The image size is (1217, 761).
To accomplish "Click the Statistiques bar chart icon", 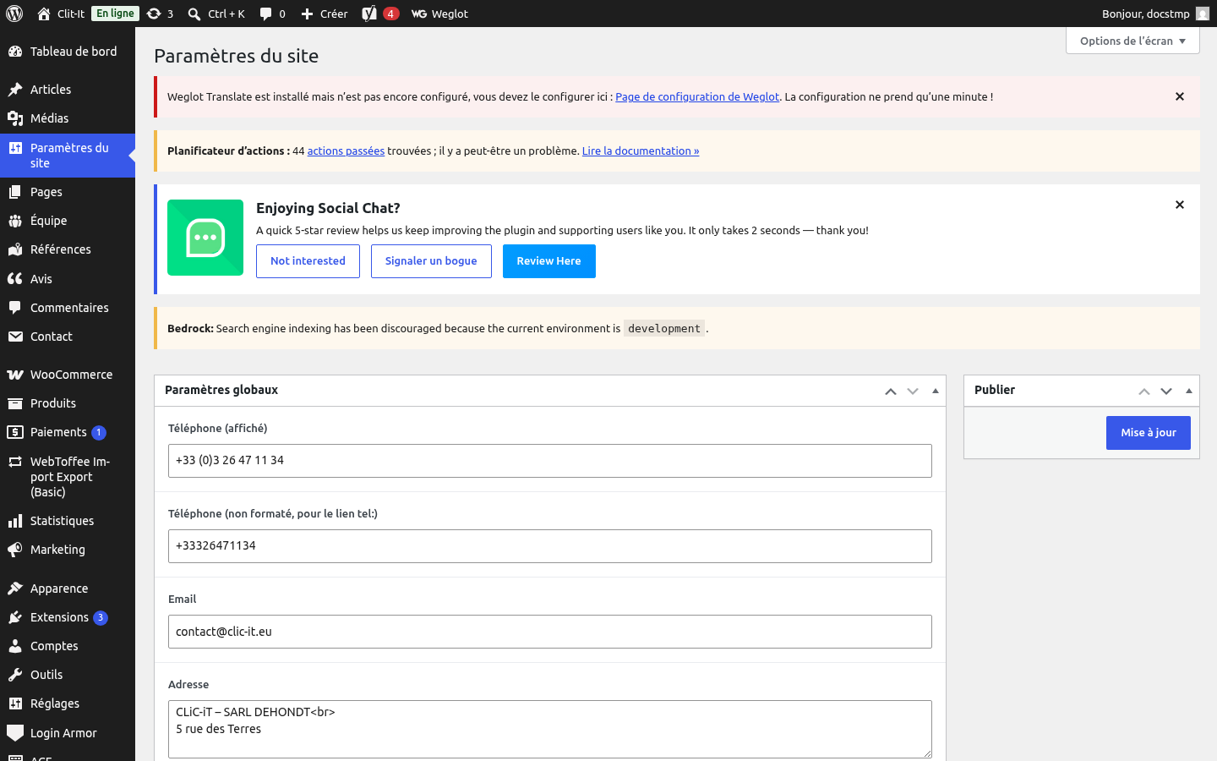I will [x=15, y=521].
